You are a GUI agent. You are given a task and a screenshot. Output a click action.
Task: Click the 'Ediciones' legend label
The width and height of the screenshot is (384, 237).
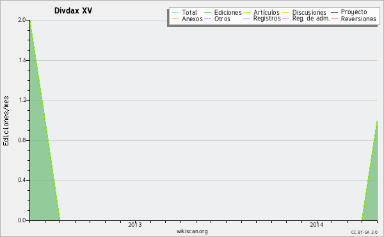(x=228, y=12)
